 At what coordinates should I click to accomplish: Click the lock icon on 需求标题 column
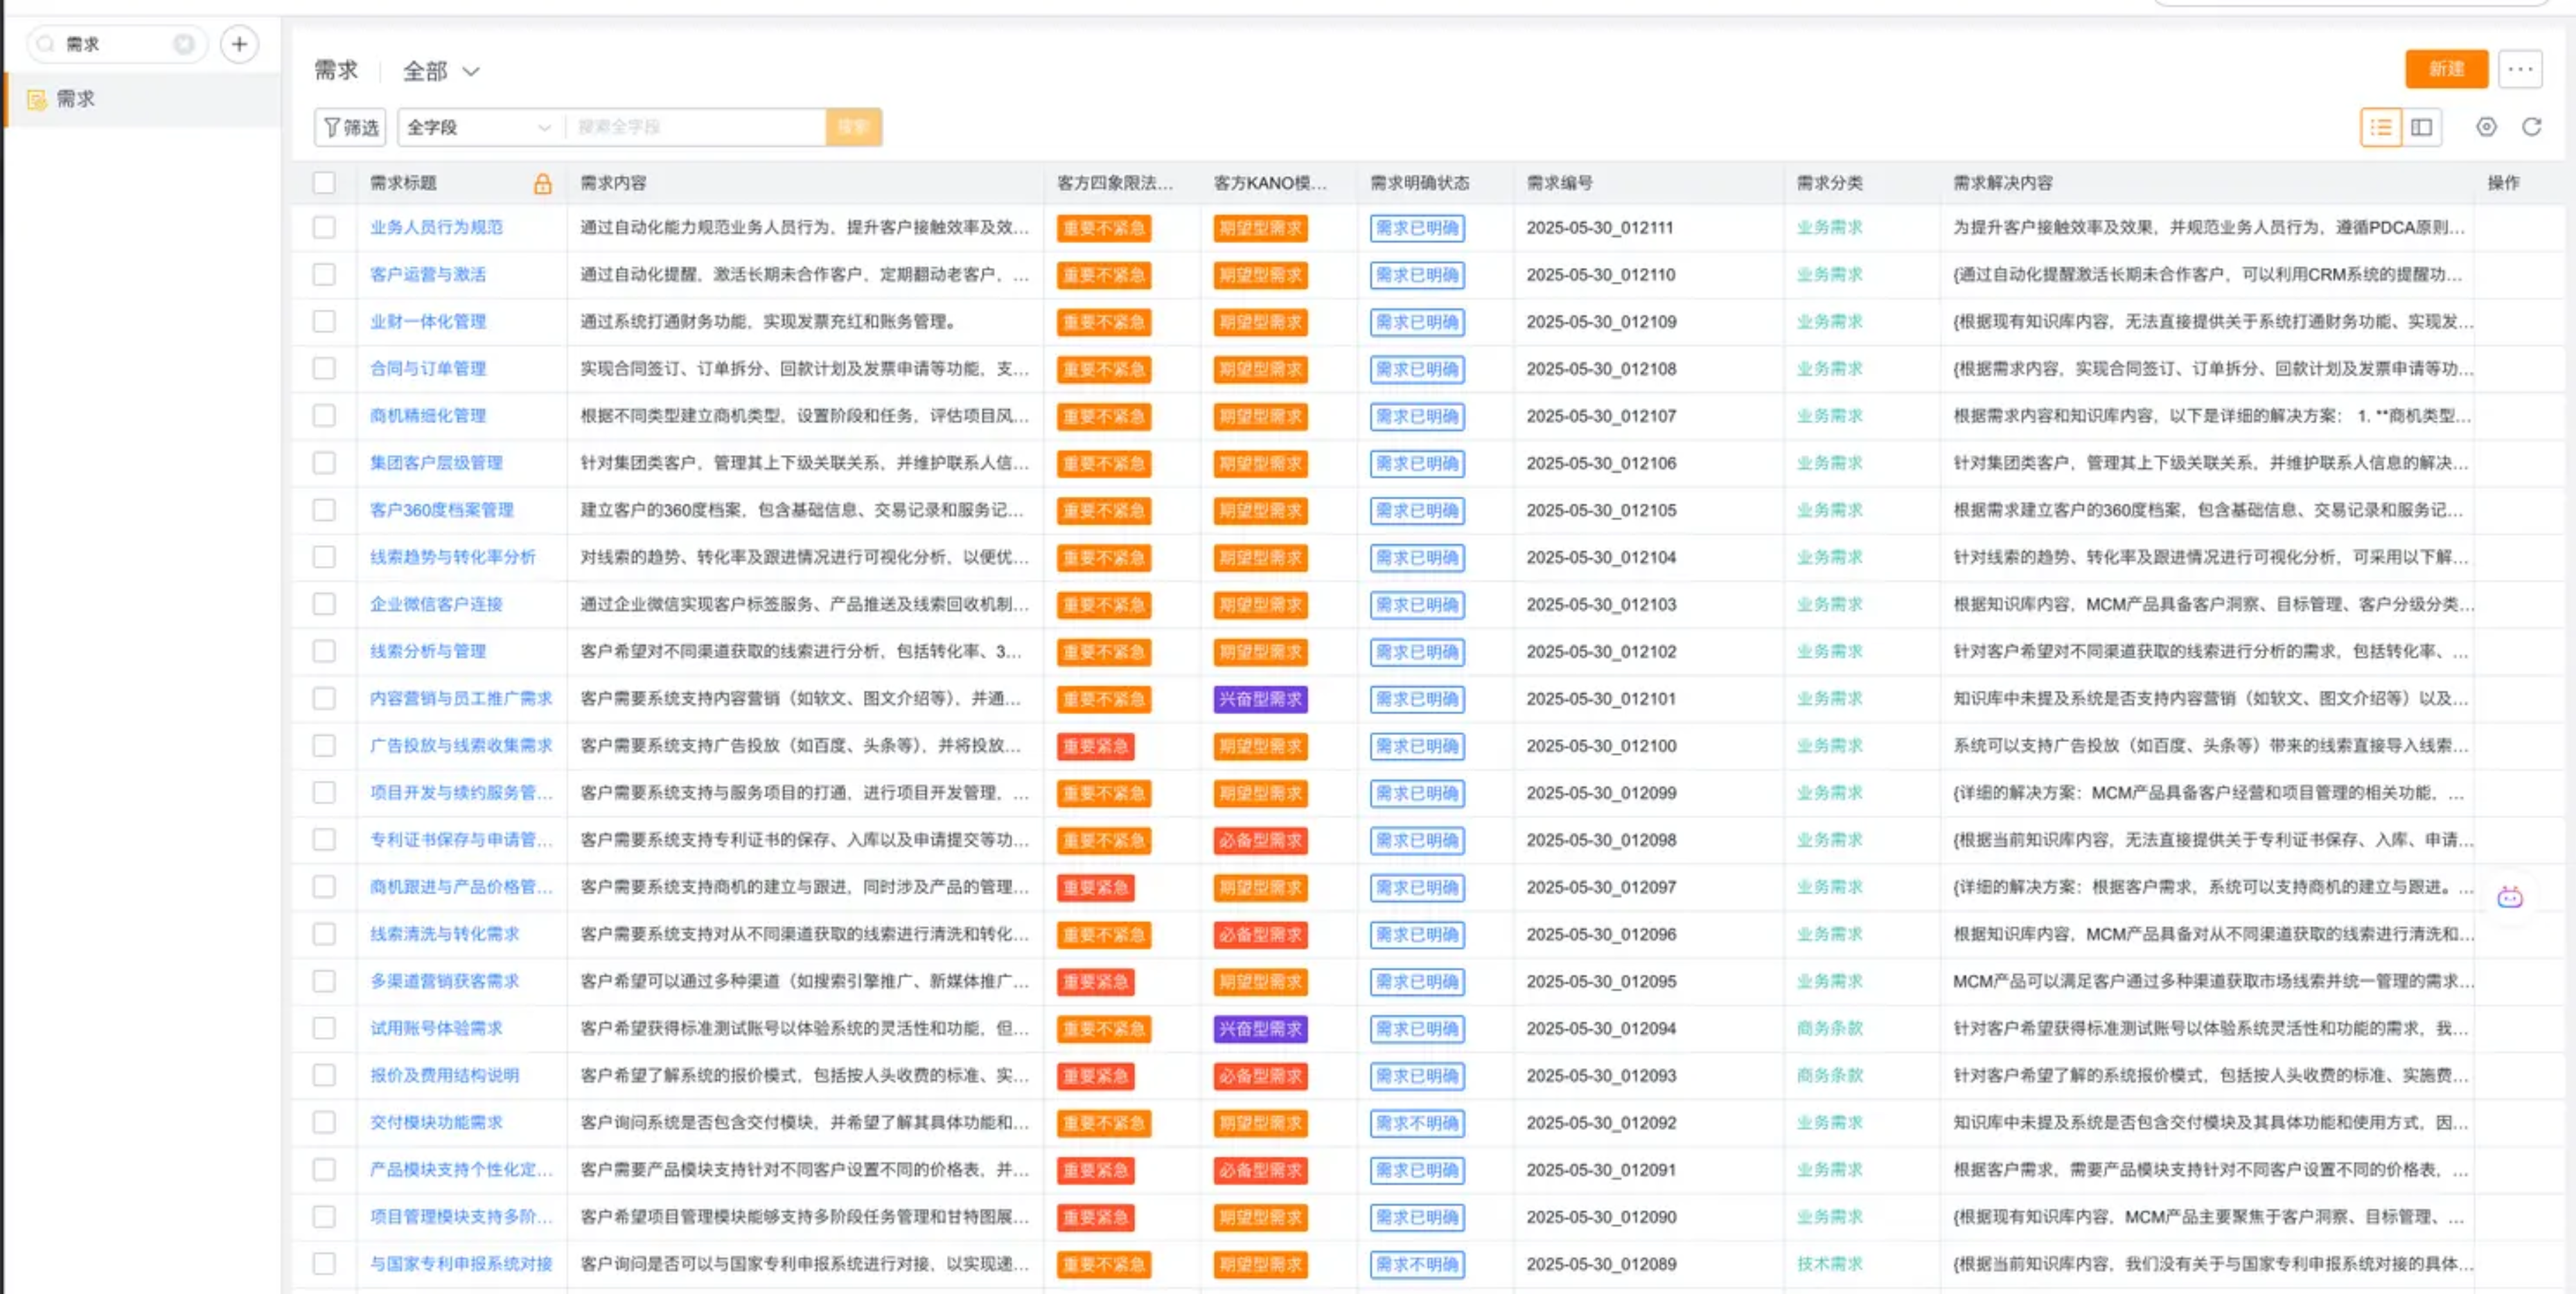click(542, 183)
